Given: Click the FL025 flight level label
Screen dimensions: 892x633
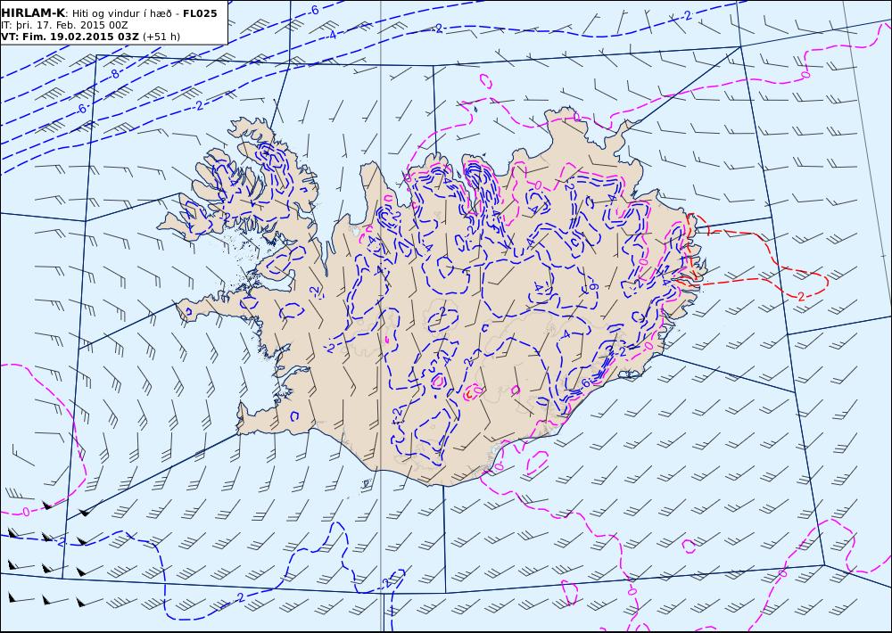Looking at the screenshot, I should 200,13.
